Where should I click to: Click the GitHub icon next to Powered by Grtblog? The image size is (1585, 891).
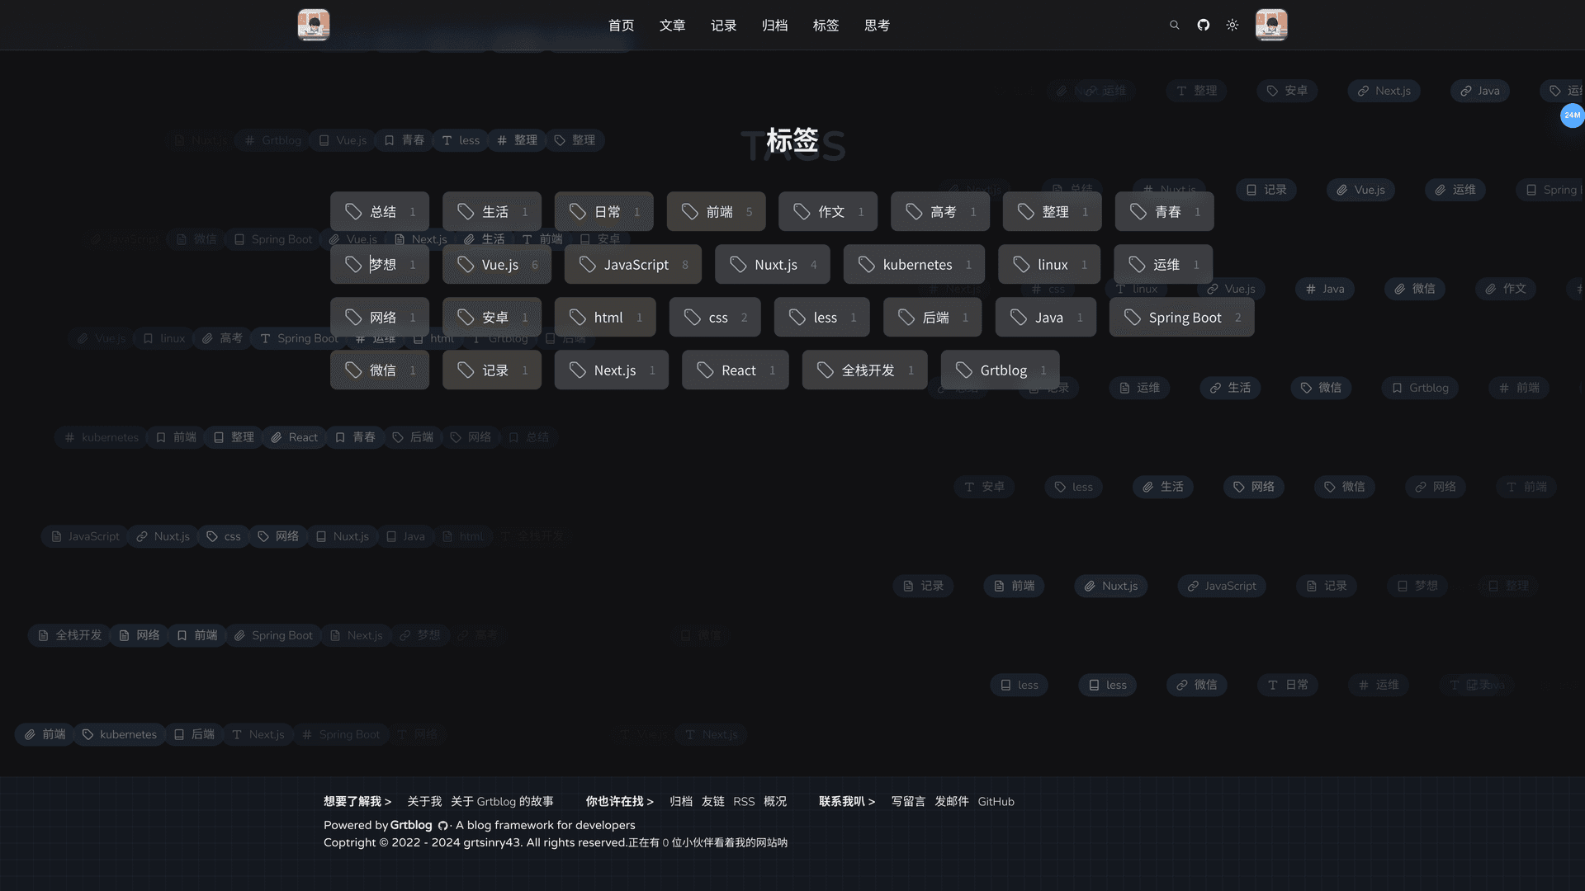point(442,825)
